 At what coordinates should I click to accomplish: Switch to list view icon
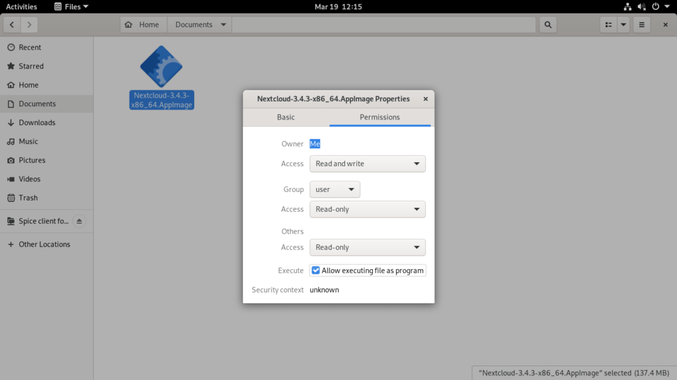(608, 24)
